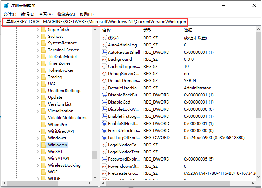This screenshot has height=188, width=262.
Task: Select the UnattendSettings key in tree
Action: (x=64, y=91)
